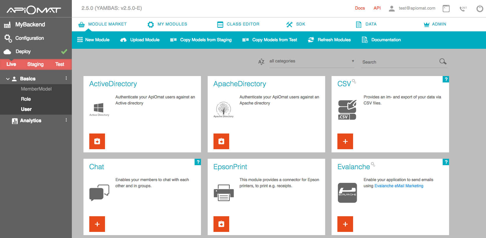The image size is (486, 238).
Task: Add the Evalanche module with plus button
Action: (345, 224)
